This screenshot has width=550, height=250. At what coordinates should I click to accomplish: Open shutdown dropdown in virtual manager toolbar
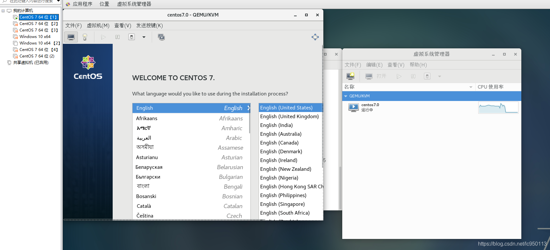[440, 76]
